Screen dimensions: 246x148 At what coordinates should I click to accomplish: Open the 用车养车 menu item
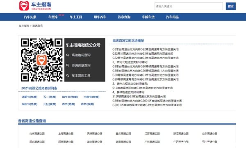(x=100, y=17)
